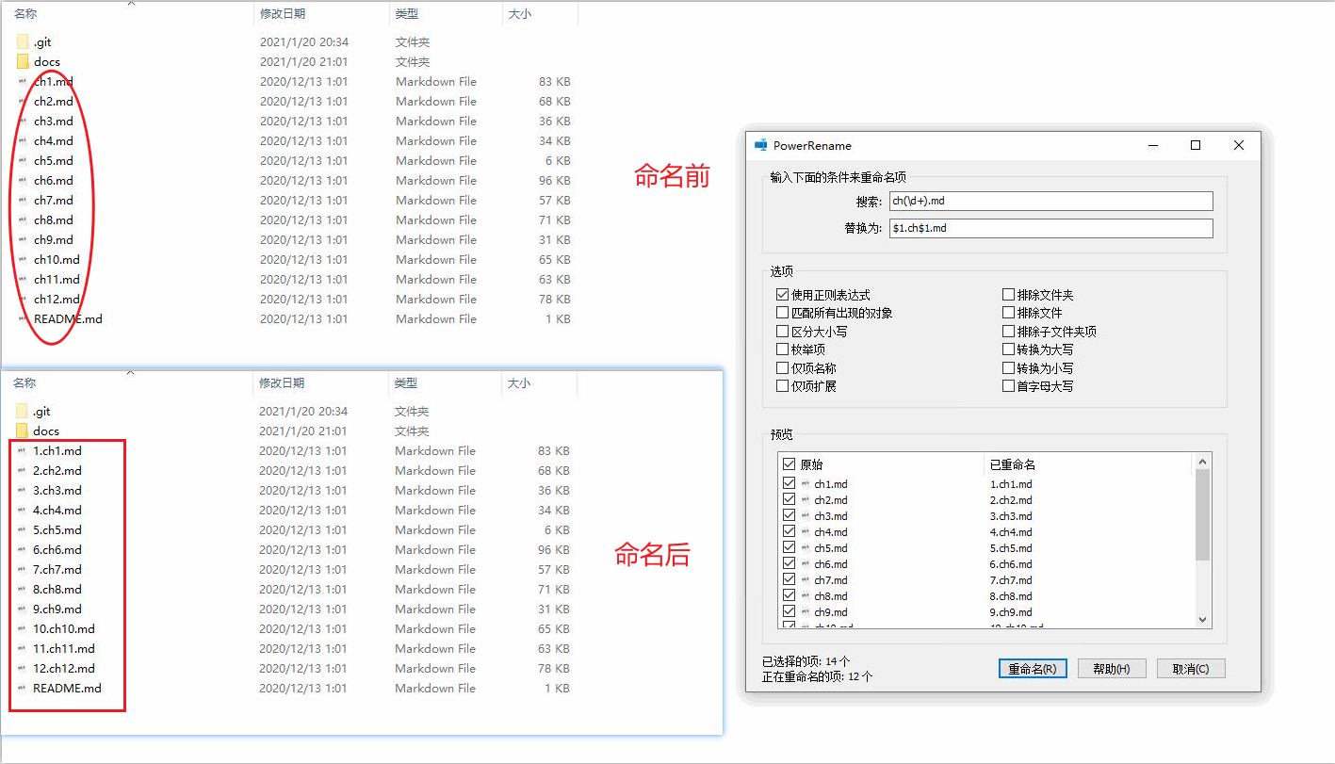1335x764 pixels.
Task: Select the 12.ch12.md file name in Explorer
Action: 64,669
